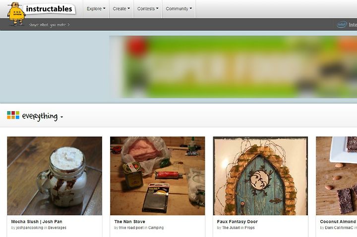Click the colorful everything category grid icon

click(x=13, y=115)
